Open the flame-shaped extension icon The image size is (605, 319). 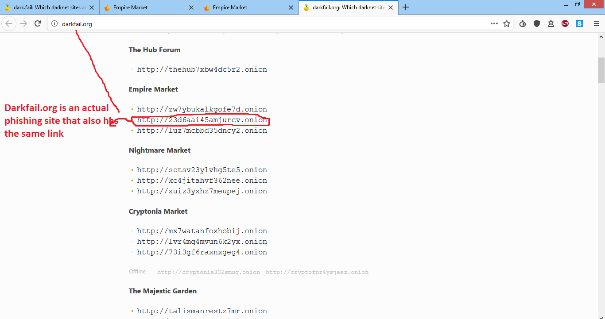coord(523,23)
